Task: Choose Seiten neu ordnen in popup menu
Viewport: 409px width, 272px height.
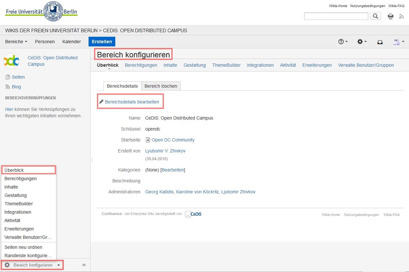Action: click(x=29, y=247)
